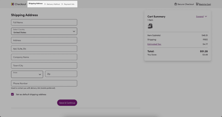Focus the Apt, Suite, Etc field

click(44, 49)
